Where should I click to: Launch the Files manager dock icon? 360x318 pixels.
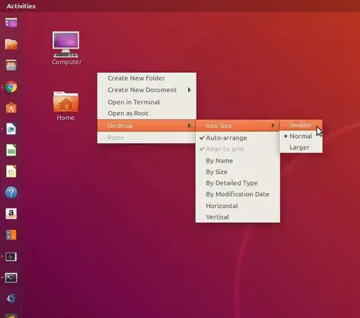(11, 44)
